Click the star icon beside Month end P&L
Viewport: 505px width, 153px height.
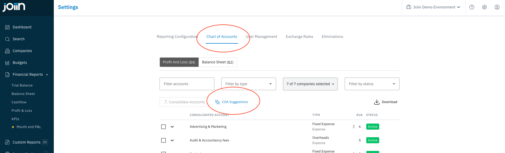point(13,127)
